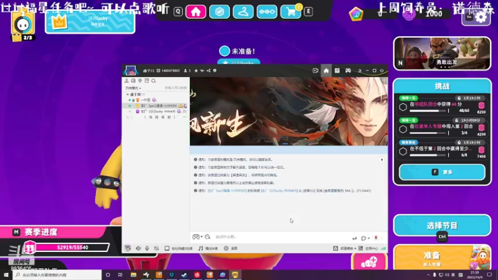The width and height of the screenshot is (498, 280).
Task: Click the record 录音 button
Action: (230, 248)
